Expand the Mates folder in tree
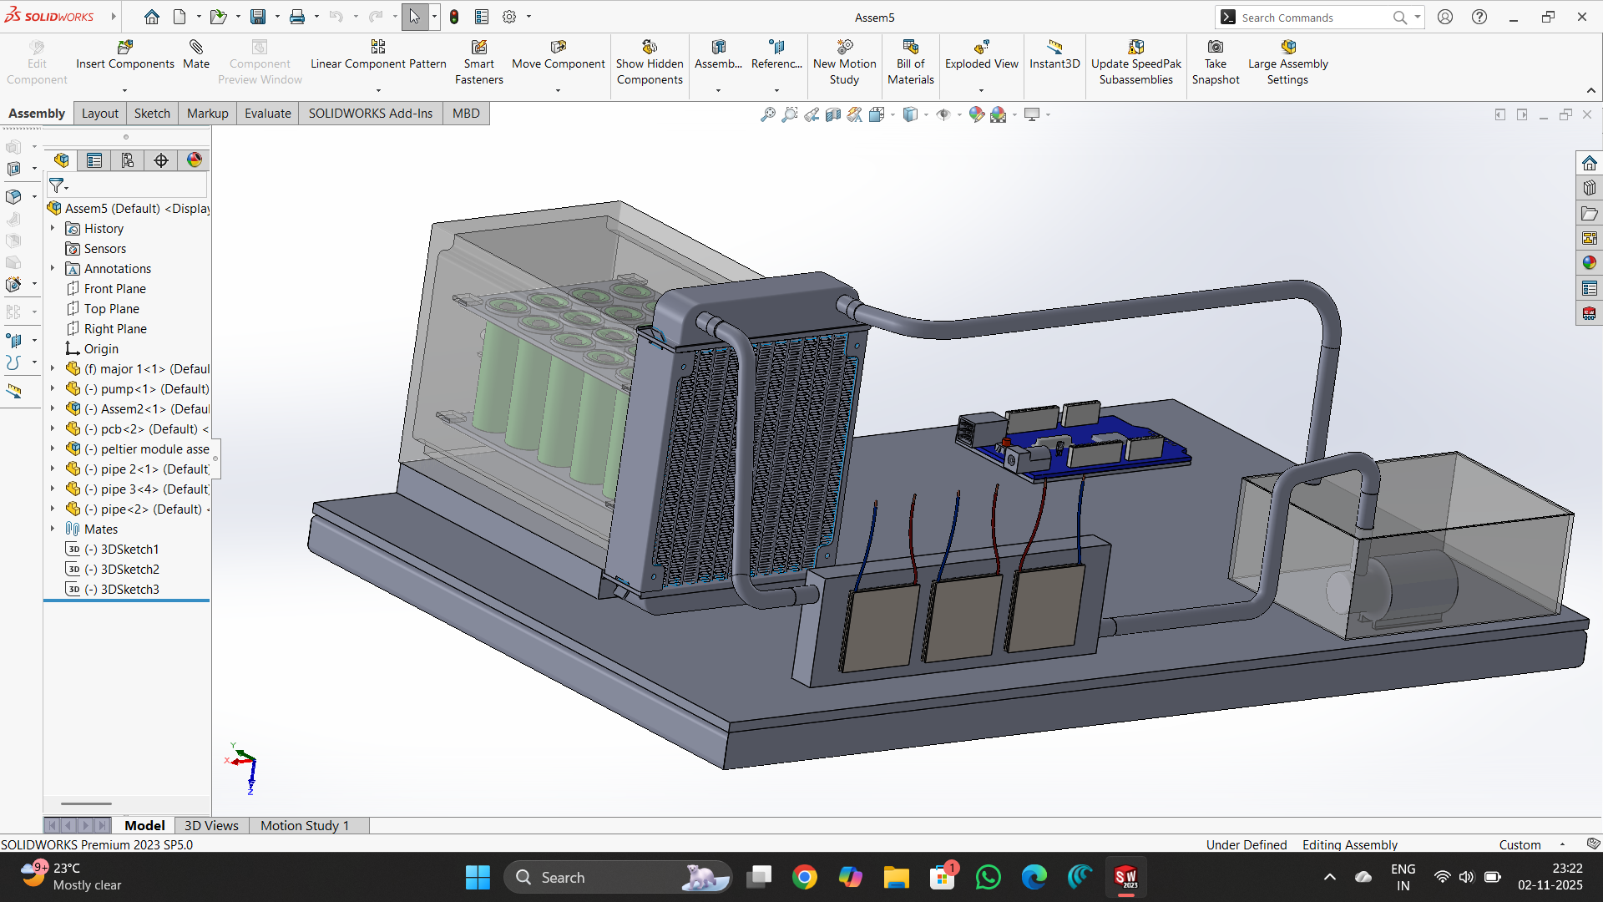The image size is (1603, 902). point(53,529)
